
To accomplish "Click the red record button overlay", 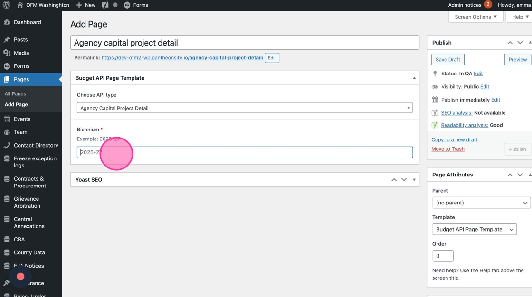I will click(x=20, y=277).
